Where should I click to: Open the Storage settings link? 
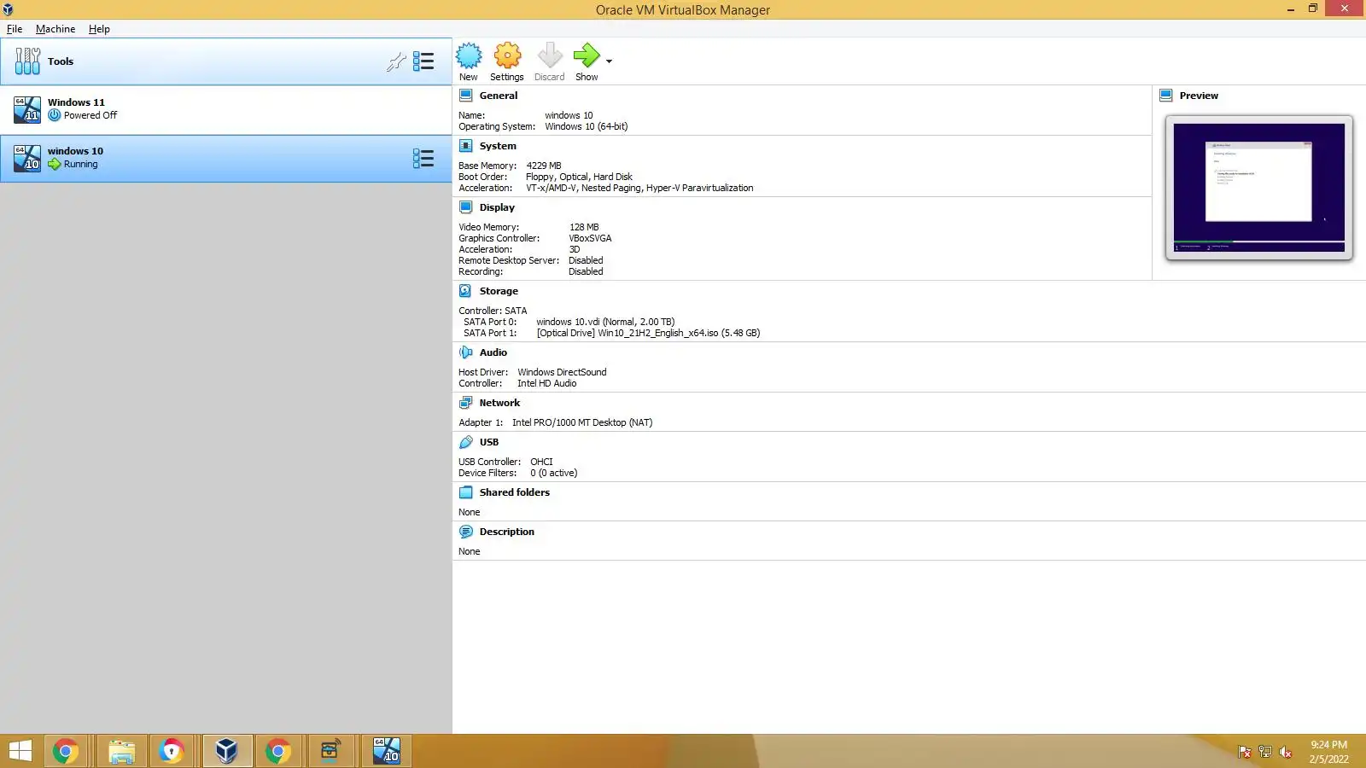coord(499,291)
